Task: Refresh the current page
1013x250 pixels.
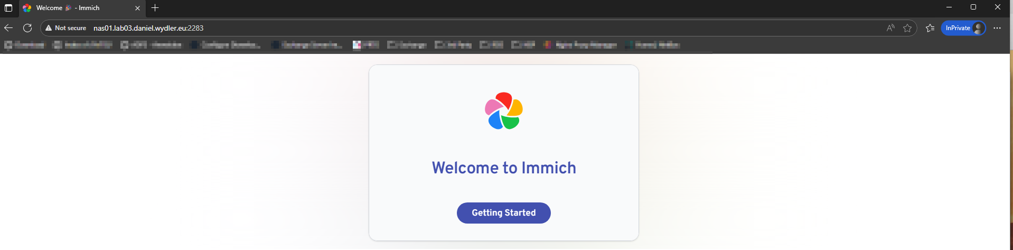Action: pyautogui.click(x=27, y=28)
